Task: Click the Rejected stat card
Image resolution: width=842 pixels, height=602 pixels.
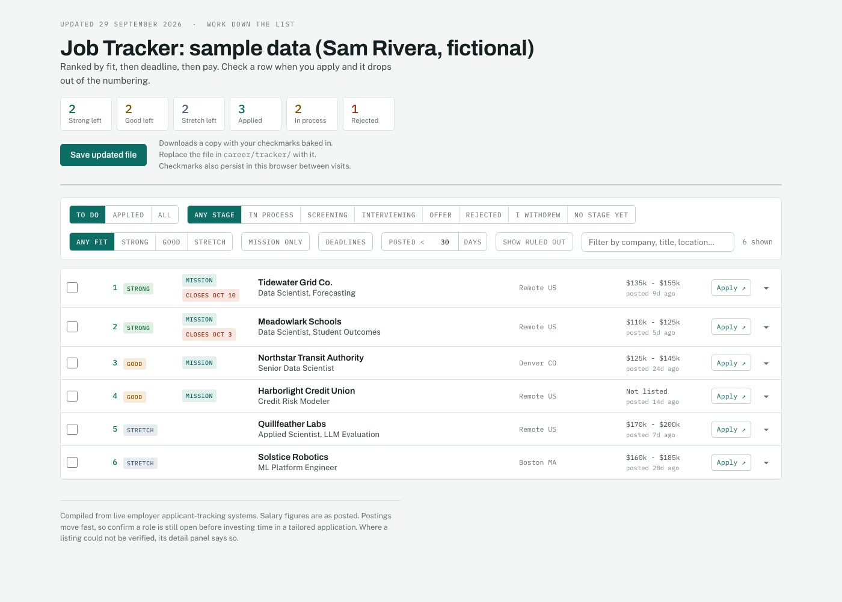Action: coord(369,114)
